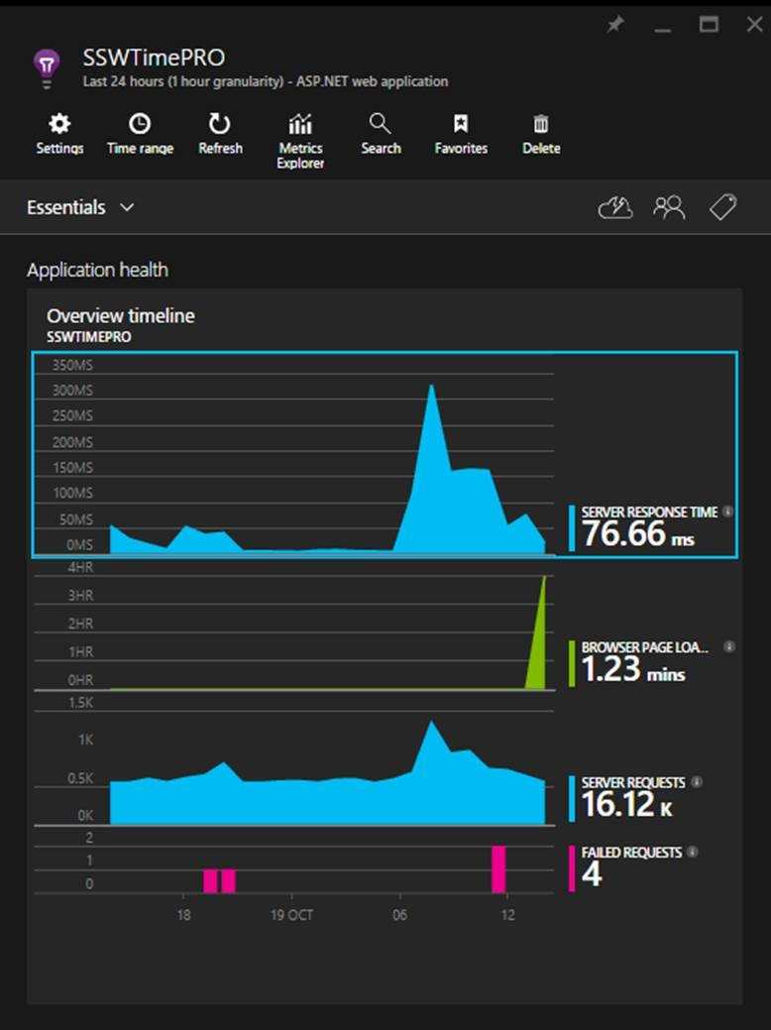Maximize the SSWTimePRO blade

[709, 26]
